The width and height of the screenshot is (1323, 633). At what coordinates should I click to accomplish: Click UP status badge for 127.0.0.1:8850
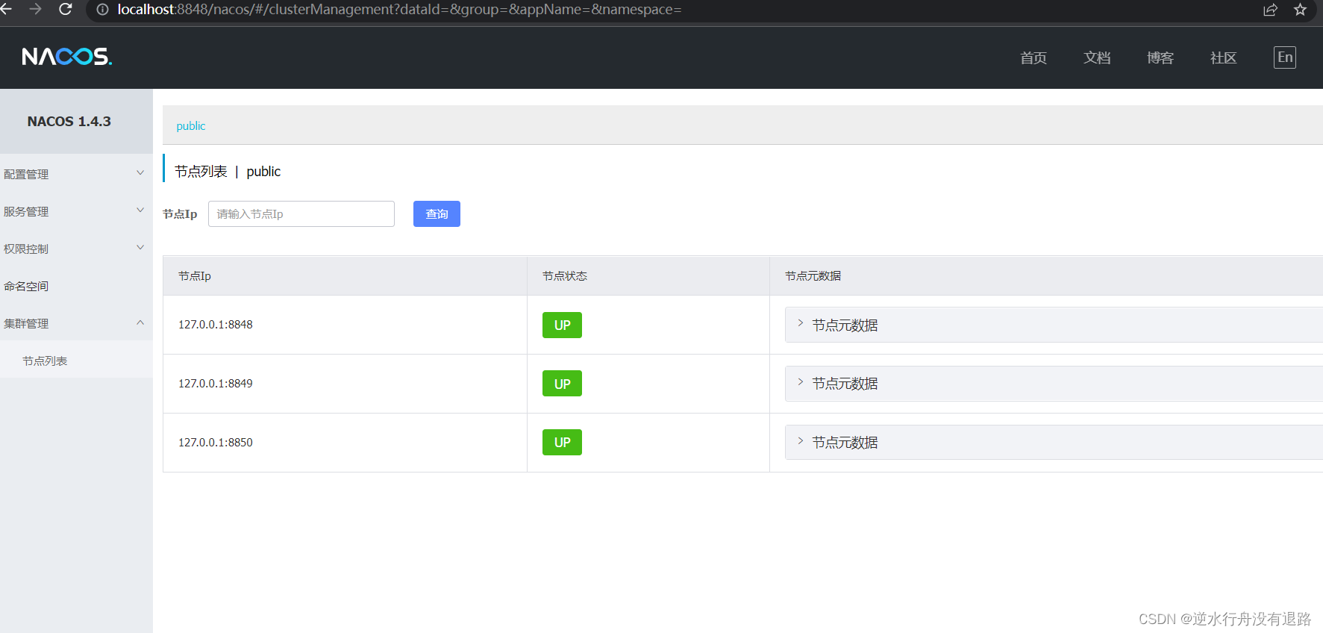pyautogui.click(x=562, y=442)
